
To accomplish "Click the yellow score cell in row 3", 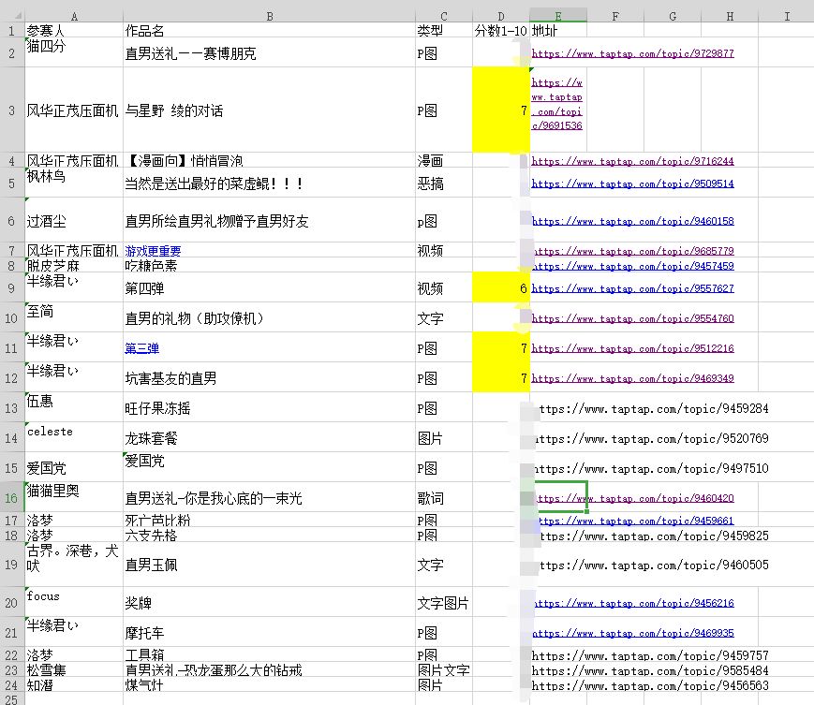I will [x=501, y=110].
